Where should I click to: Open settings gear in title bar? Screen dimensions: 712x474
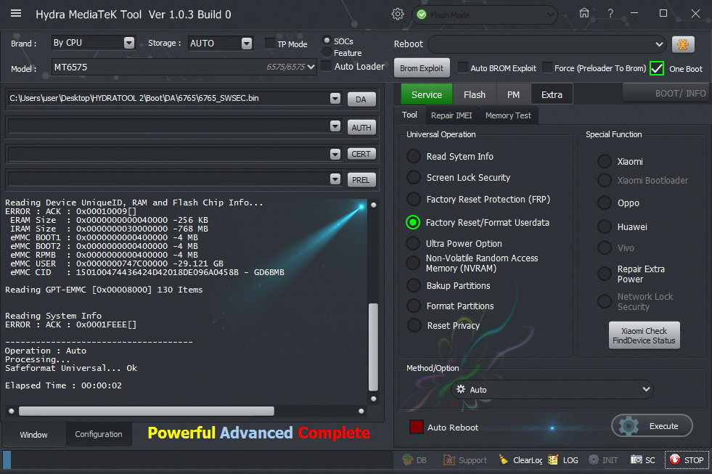tap(397, 14)
